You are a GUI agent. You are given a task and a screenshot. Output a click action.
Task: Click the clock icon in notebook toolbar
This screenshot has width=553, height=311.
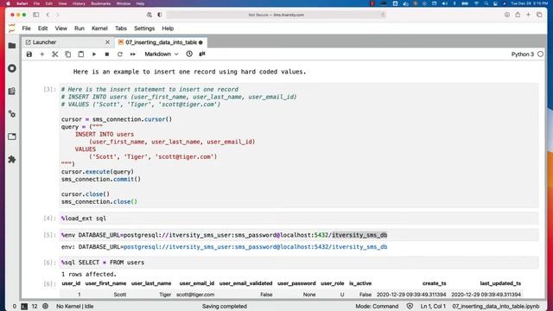coord(189,54)
